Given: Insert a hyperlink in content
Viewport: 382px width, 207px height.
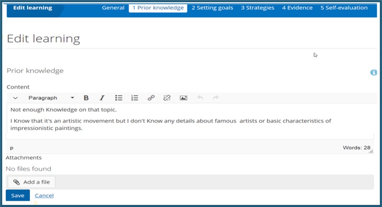Looking at the screenshot, I should 151,98.
